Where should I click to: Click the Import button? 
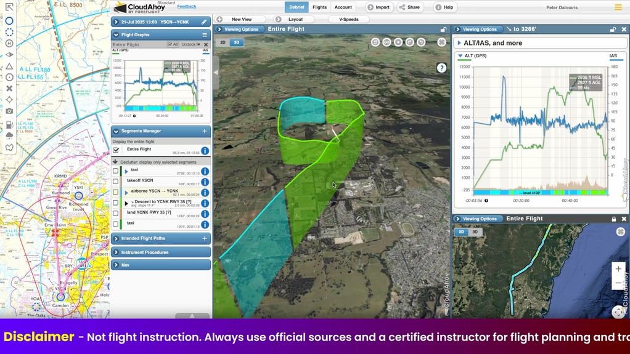[378, 7]
